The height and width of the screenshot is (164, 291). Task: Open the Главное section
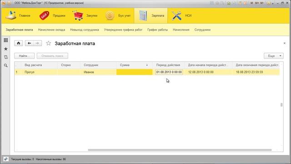tap(18, 15)
